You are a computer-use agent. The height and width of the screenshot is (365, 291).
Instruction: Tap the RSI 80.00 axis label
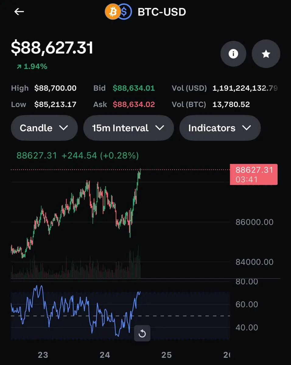pyautogui.click(x=247, y=281)
